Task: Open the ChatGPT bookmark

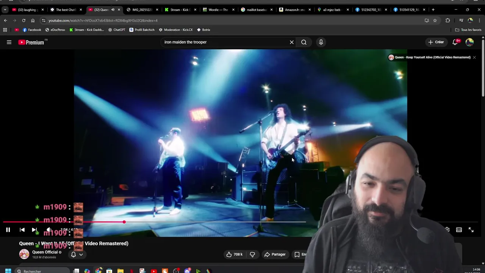Action: click(x=117, y=30)
